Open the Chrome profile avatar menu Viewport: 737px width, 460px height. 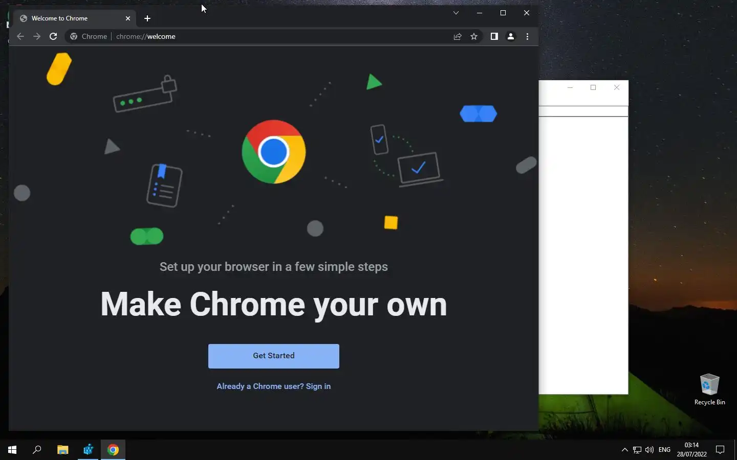(511, 36)
